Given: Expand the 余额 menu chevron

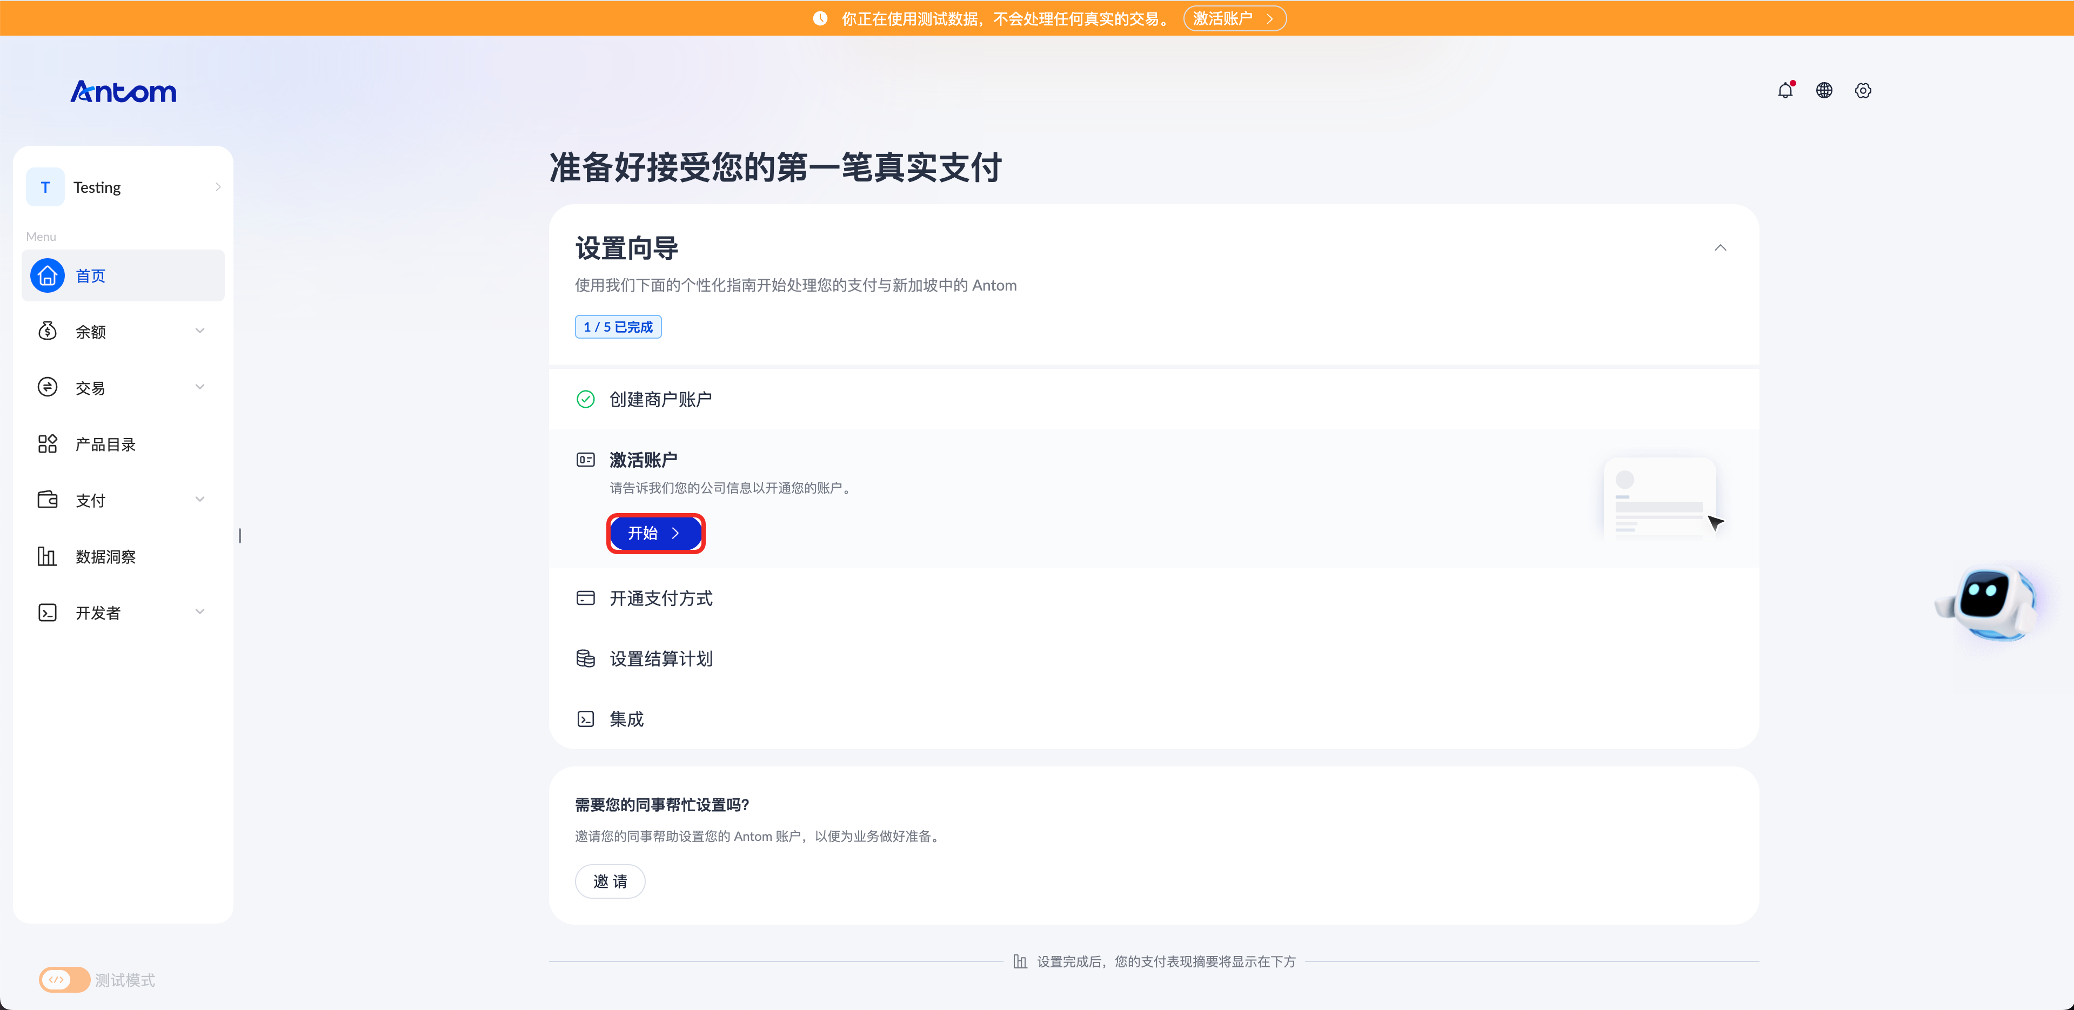Looking at the screenshot, I should point(199,331).
